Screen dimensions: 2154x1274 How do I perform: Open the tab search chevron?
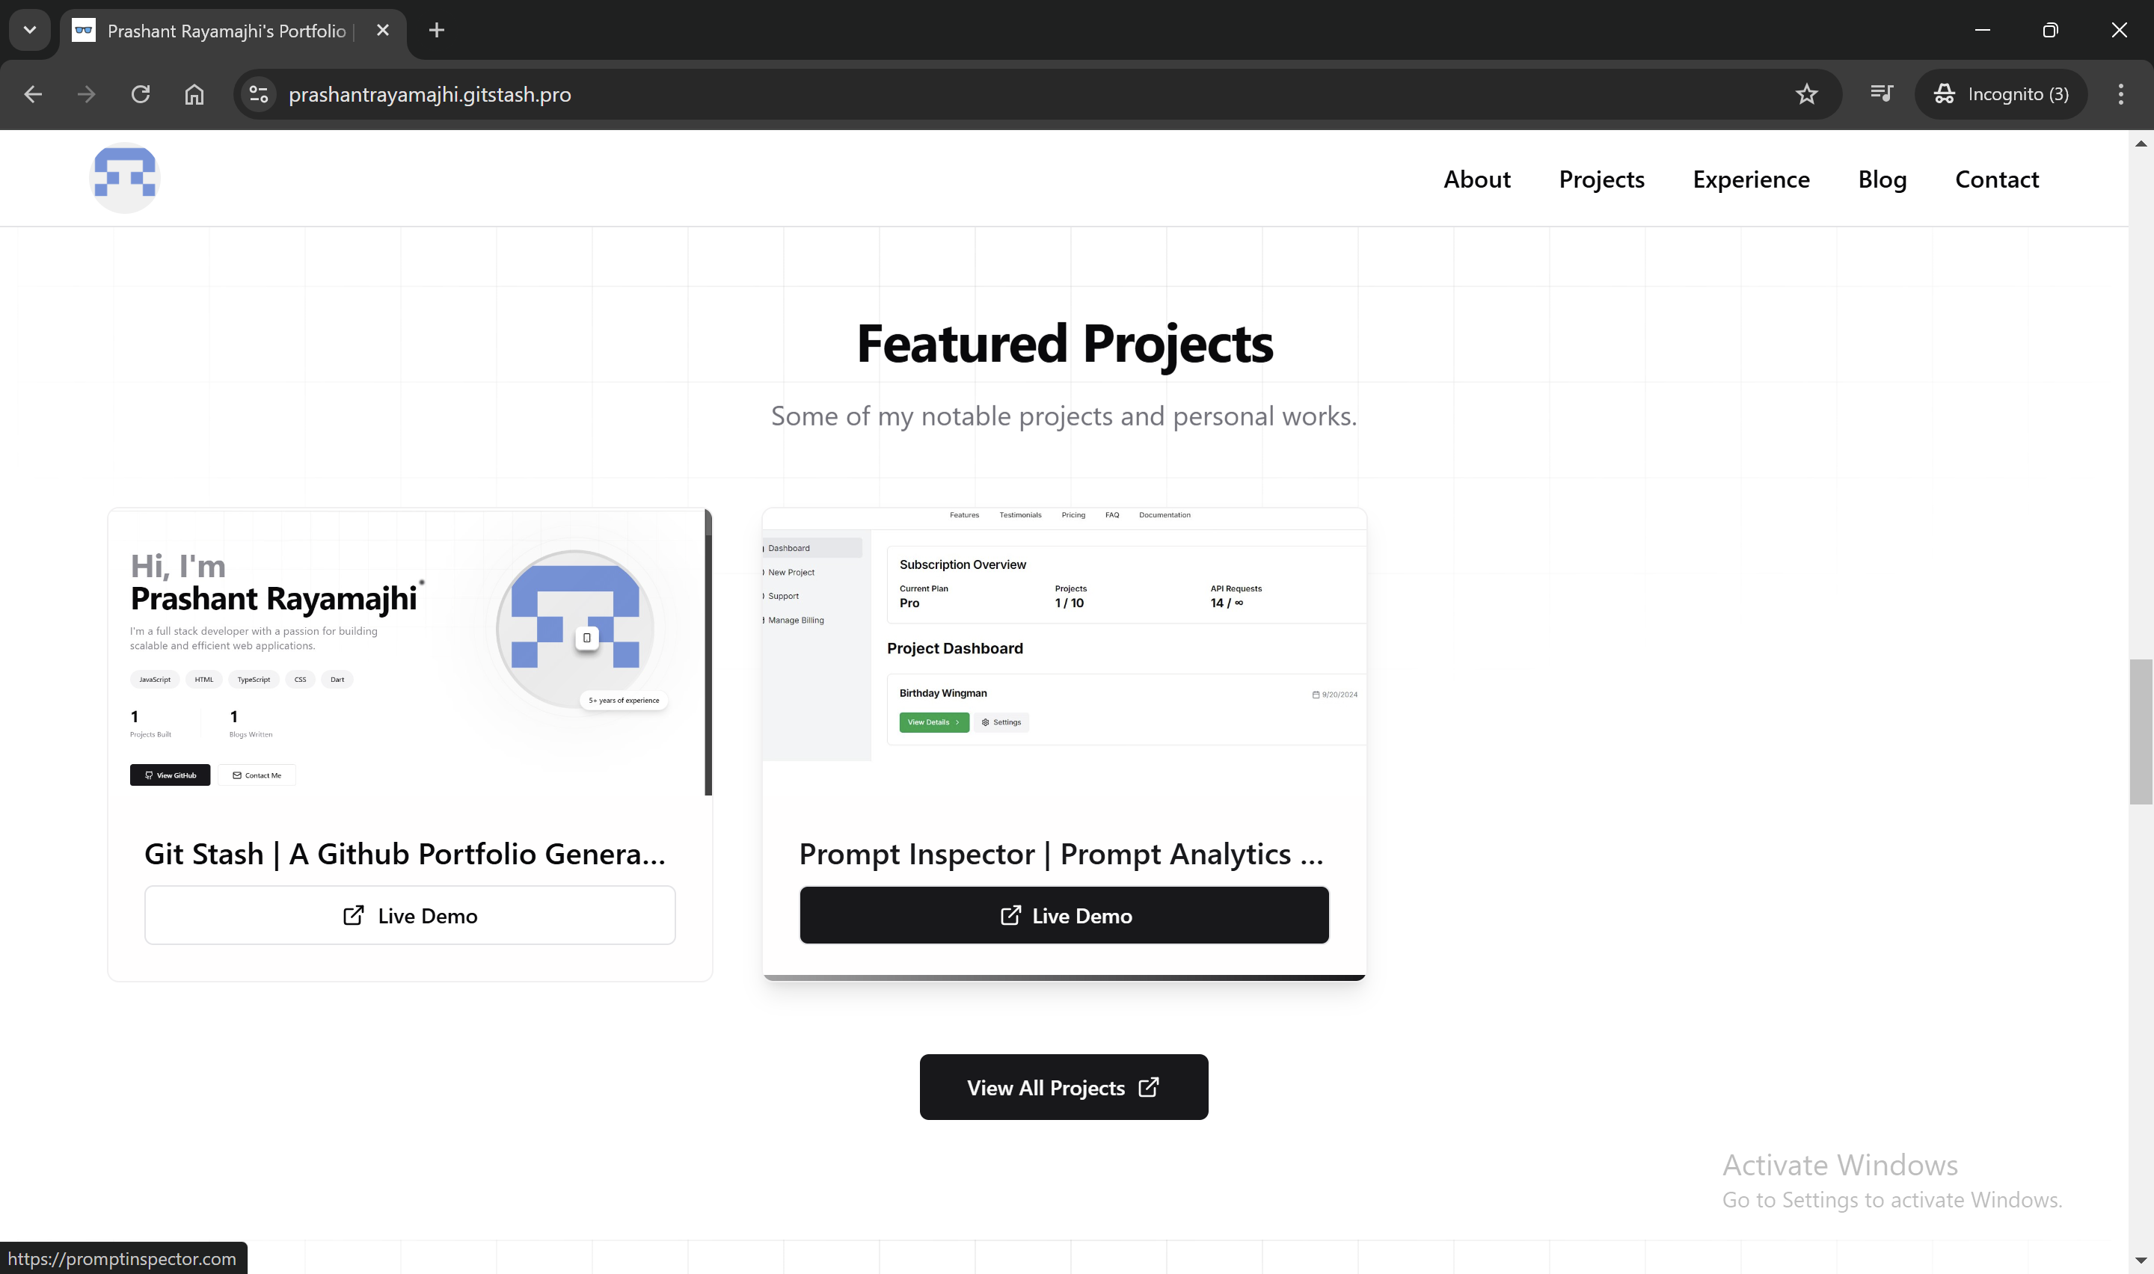pos(29,30)
